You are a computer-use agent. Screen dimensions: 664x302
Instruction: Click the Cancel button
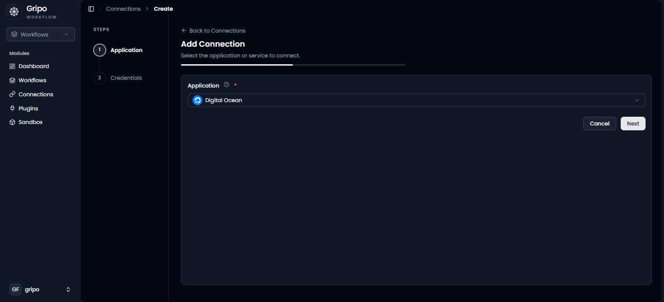(600, 124)
